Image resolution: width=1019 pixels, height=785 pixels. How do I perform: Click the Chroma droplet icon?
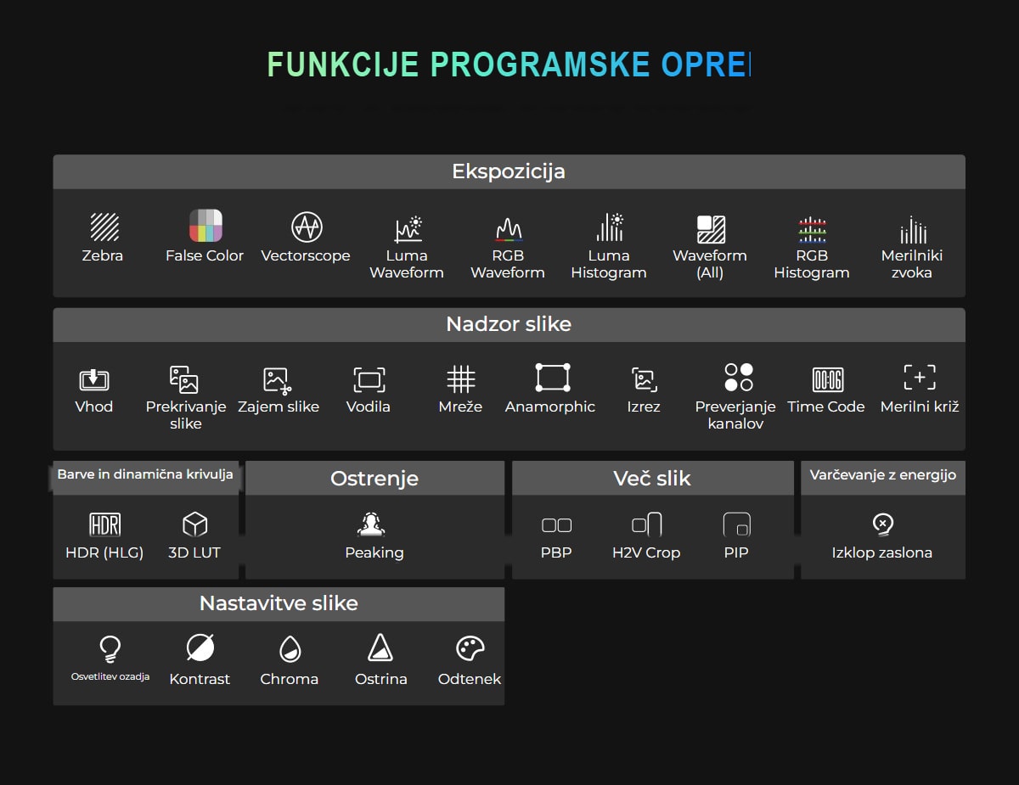pos(290,649)
